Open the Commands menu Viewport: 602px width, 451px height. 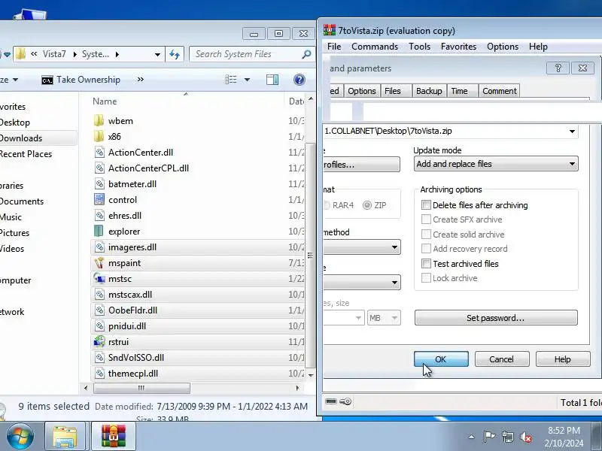pyautogui.click(x=375, y=47)
